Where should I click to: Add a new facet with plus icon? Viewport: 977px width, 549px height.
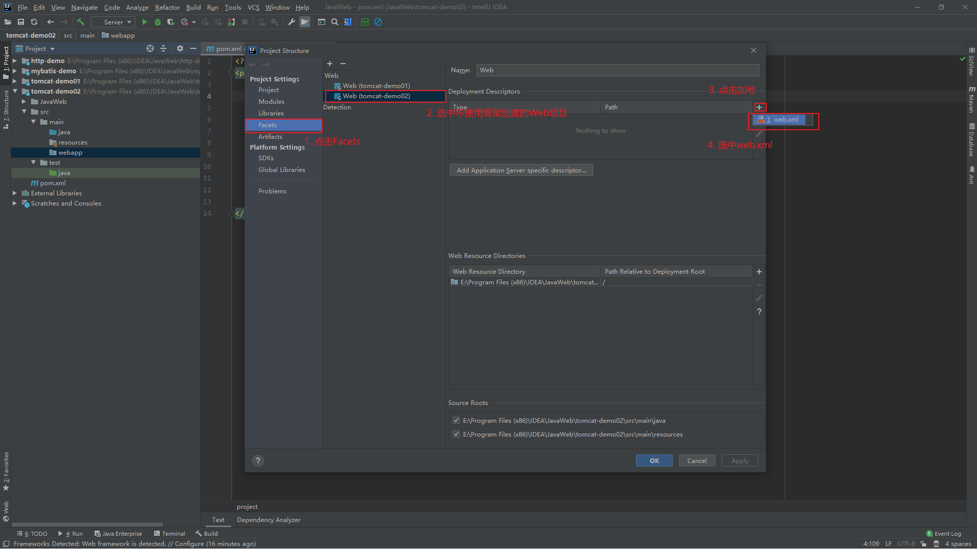330,64
